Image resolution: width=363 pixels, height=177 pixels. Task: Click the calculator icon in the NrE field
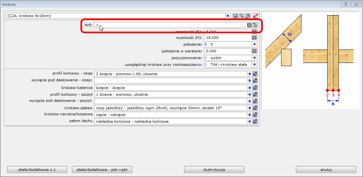coord(249,25)
